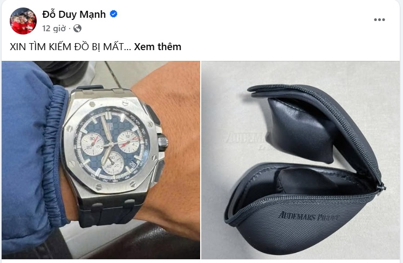Click the globe public-audience icon
The height and width of the screenshot is (263, 403).
(77, 28)
